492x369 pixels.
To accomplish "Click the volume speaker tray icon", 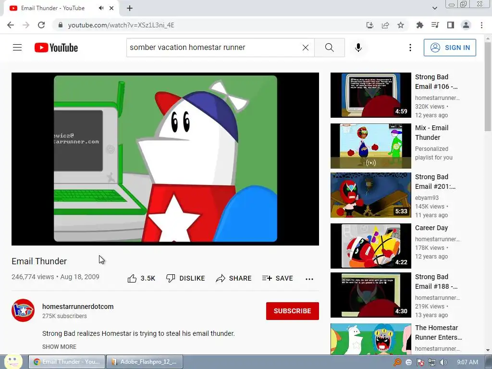I will point(443,362).
